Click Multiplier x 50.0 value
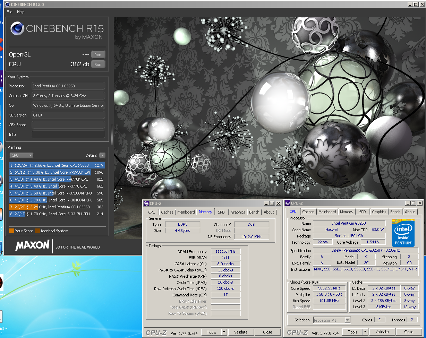 pos(329,294)
